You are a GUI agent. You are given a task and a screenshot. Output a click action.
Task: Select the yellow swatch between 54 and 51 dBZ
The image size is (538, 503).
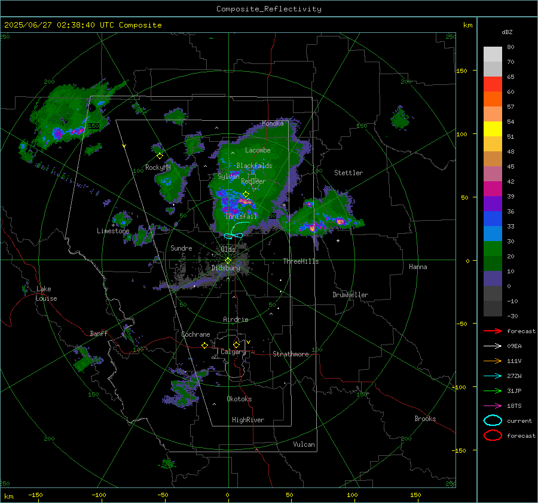click(x=493, y=129)
